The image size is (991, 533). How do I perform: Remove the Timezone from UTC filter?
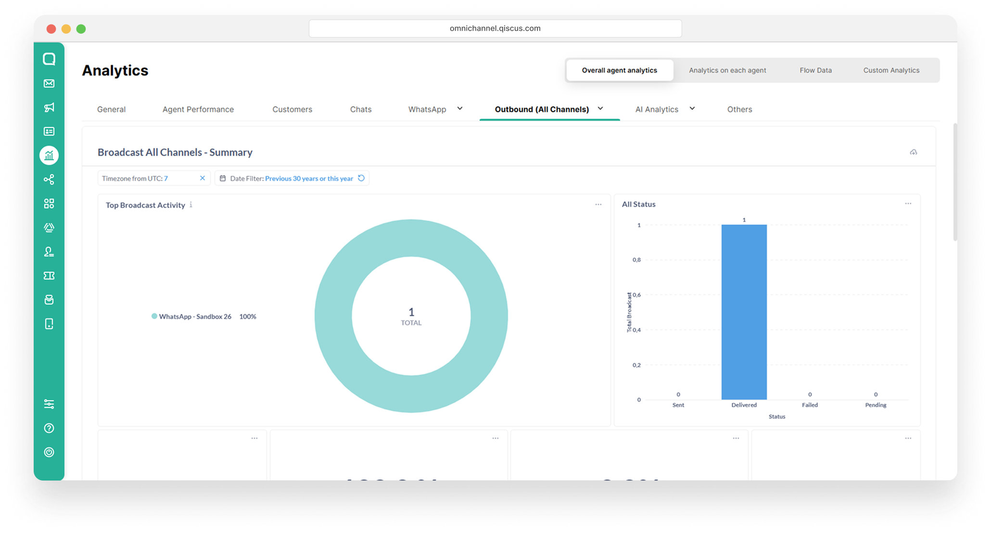[203, 178]
